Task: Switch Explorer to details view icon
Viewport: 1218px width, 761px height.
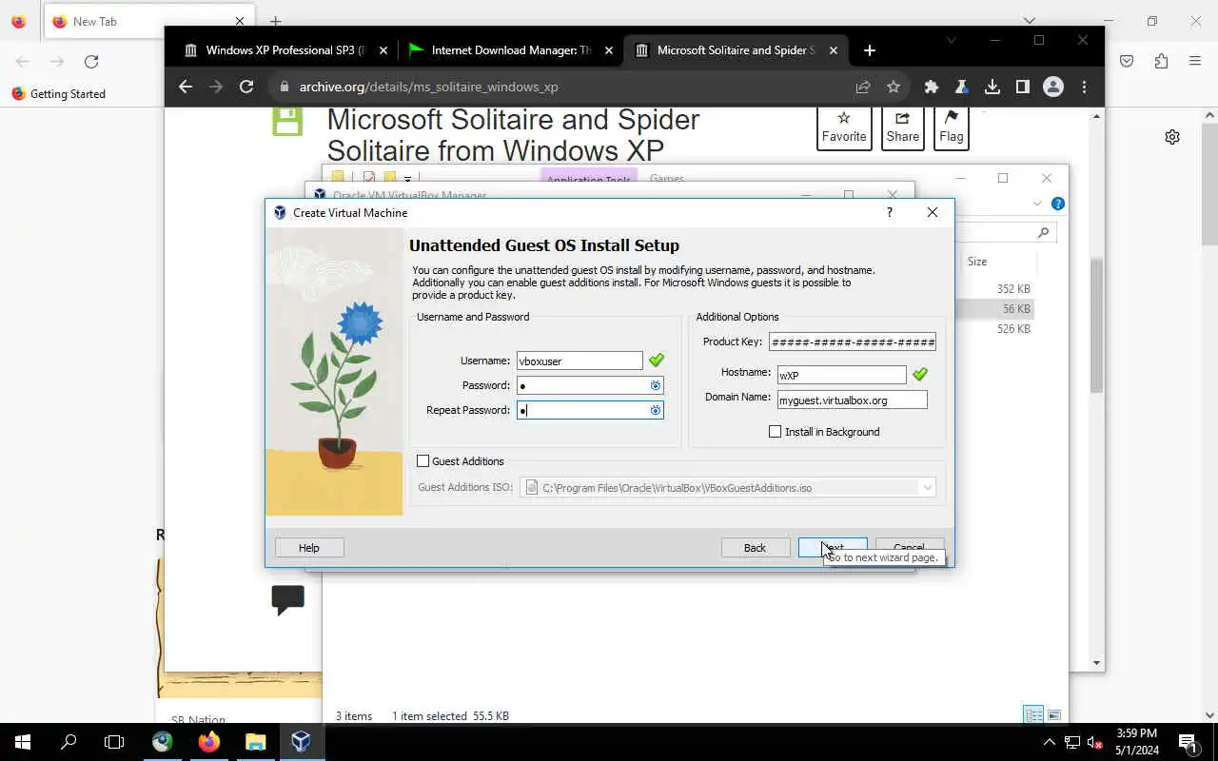Action: click(x=1032, y=715)
